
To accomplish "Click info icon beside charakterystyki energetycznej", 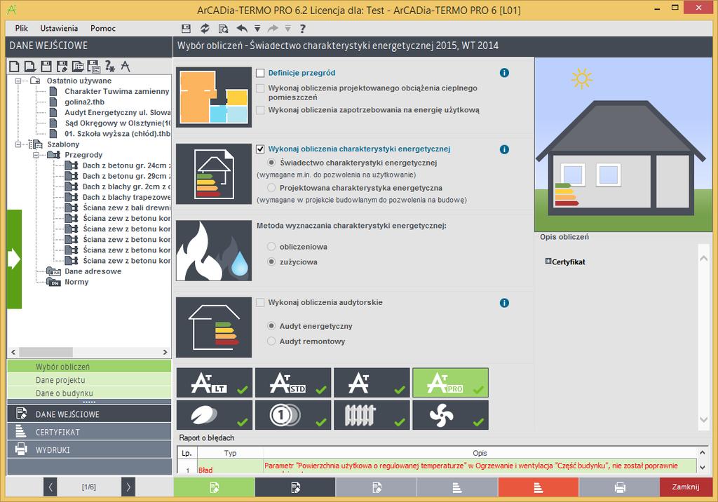I will (504, 149).
